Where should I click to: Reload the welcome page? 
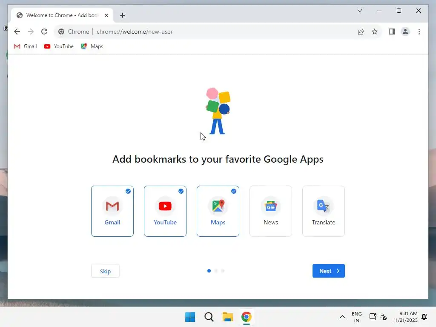[x=44, y=32]
